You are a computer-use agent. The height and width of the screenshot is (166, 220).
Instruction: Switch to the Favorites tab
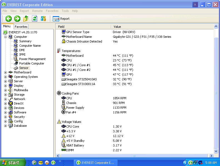coord(21,26)
